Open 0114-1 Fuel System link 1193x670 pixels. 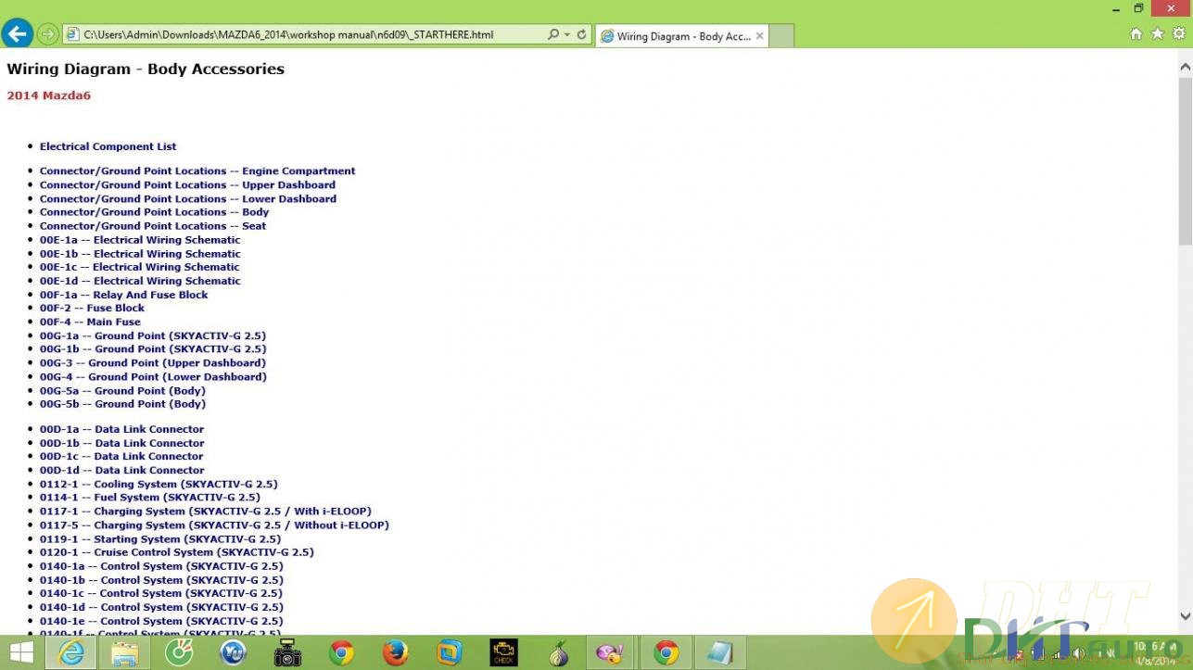click(x=150, y=497)
